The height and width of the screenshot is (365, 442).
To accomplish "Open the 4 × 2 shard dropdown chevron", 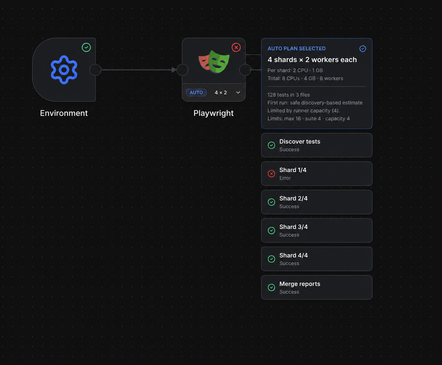I will tap(238, 93).
